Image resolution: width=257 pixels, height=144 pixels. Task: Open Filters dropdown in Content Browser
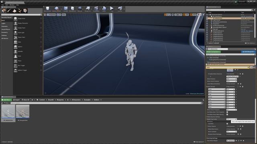(7, 103)
